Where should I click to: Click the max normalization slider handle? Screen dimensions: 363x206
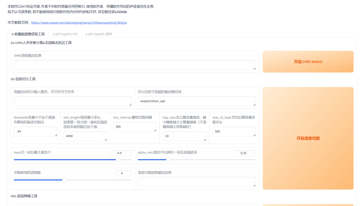(118, 160)
